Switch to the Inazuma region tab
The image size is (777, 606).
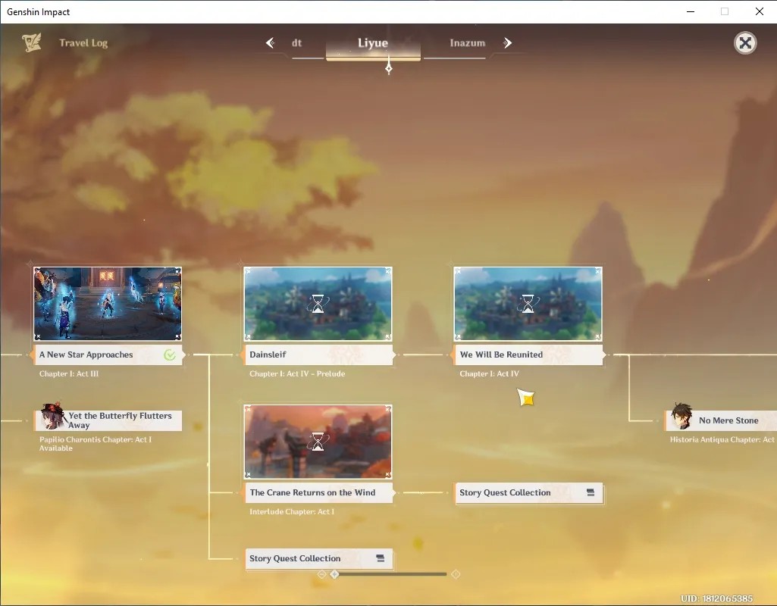467,43
